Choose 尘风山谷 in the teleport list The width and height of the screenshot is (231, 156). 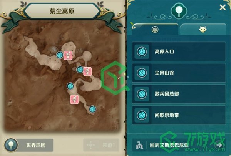[x=179, y=73]
